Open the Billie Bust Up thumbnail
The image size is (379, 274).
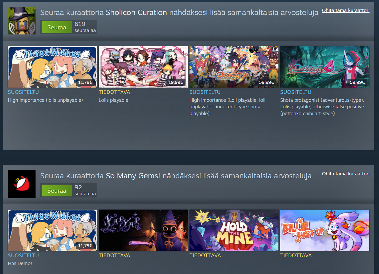(325, 230)
